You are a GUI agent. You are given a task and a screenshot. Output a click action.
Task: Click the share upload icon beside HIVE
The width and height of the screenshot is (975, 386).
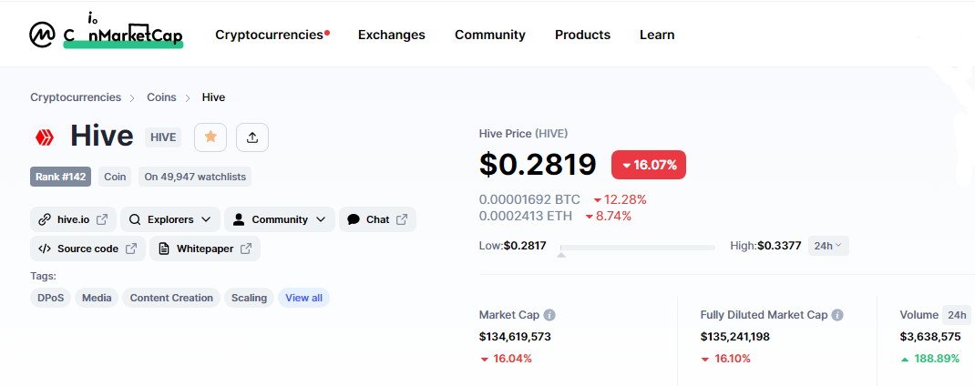[x=251, y=137]
